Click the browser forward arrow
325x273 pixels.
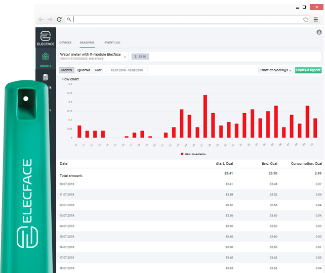(x=50, y=19)
